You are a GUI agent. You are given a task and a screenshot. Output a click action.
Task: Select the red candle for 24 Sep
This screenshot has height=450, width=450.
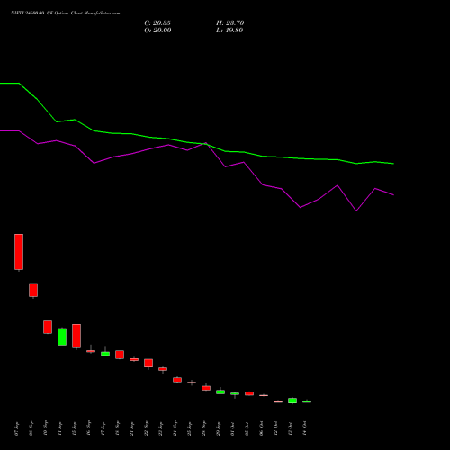pyautogui.click(x=177, y=380)
